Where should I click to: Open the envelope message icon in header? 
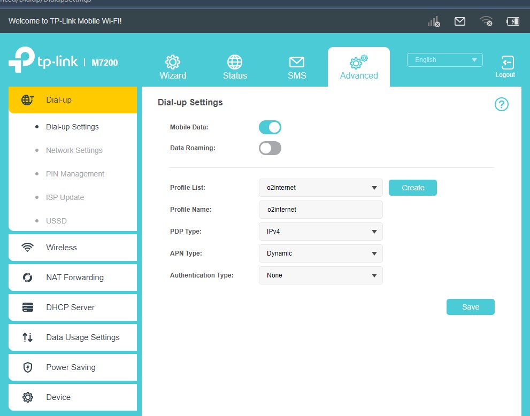(x=460, y=21)
